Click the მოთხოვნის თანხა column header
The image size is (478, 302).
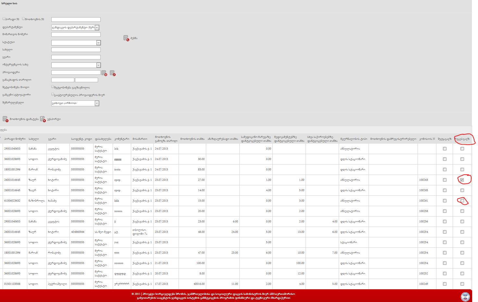tap(192, 139)
